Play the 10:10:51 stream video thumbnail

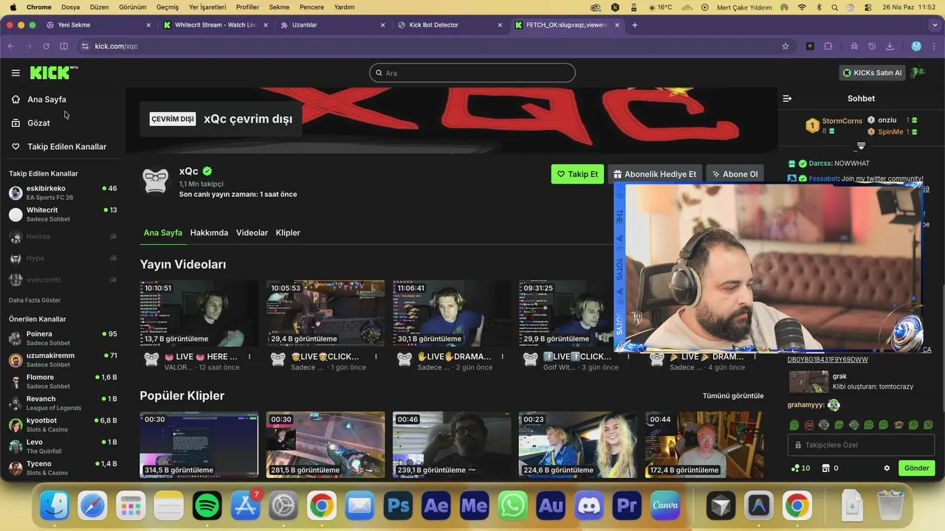[x=199, y=313]
